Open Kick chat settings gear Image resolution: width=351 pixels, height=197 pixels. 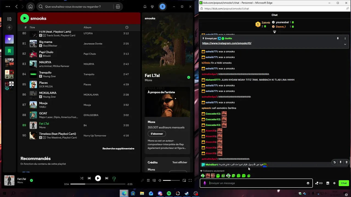pyautogui.click(x=334, y=183)
